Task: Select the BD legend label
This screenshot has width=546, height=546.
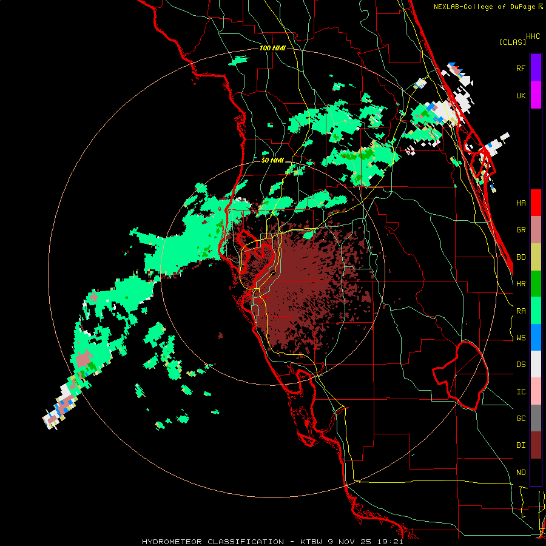Action: [x=521, y=257]
